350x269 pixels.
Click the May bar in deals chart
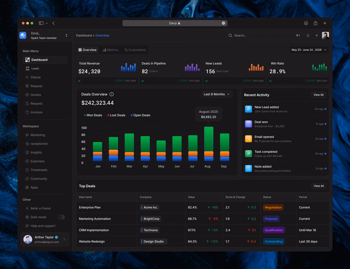[x=161, y=151]
